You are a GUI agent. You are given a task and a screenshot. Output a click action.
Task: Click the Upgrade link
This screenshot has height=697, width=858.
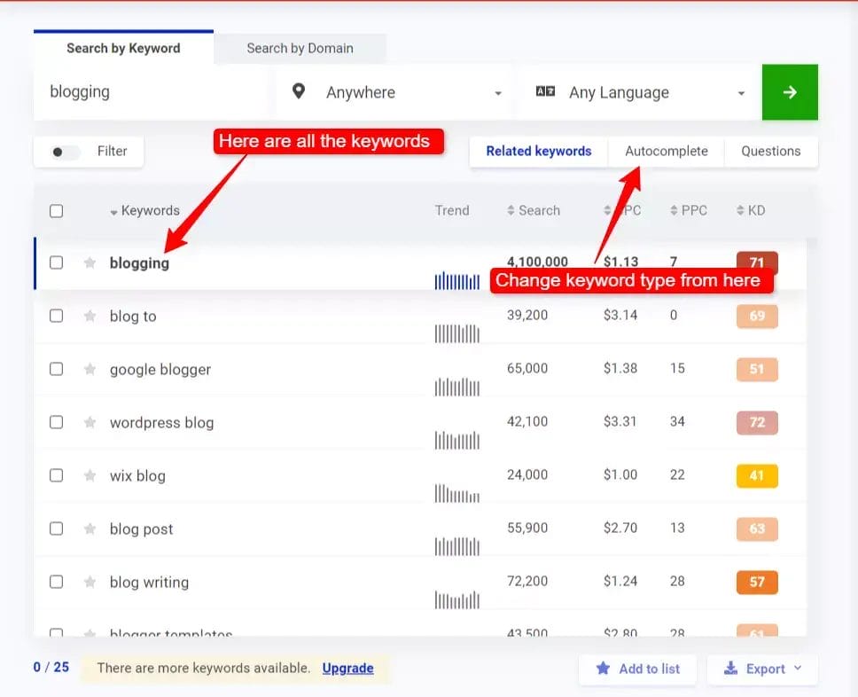347,670
